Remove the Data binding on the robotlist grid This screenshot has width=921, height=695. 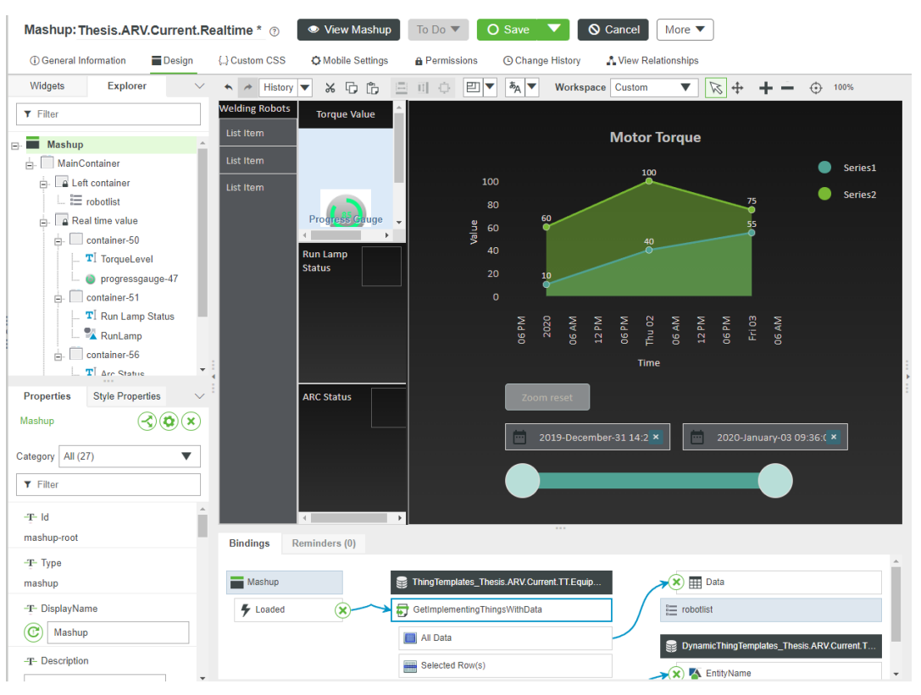pos(675,582)
